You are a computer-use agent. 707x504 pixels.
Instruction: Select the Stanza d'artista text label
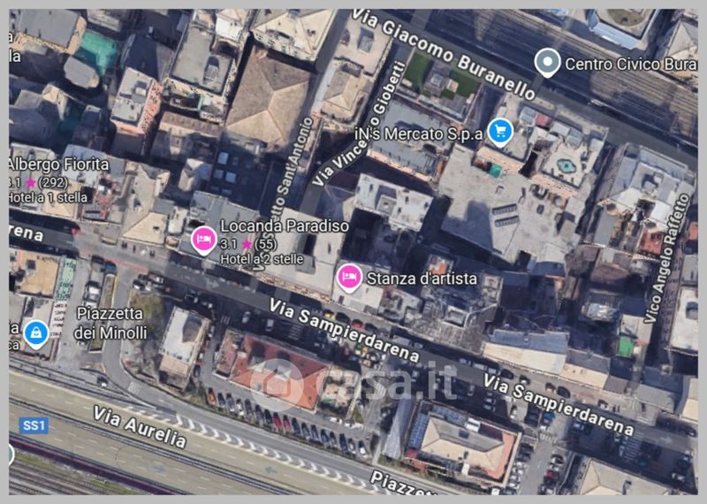[x=422, y=279]
